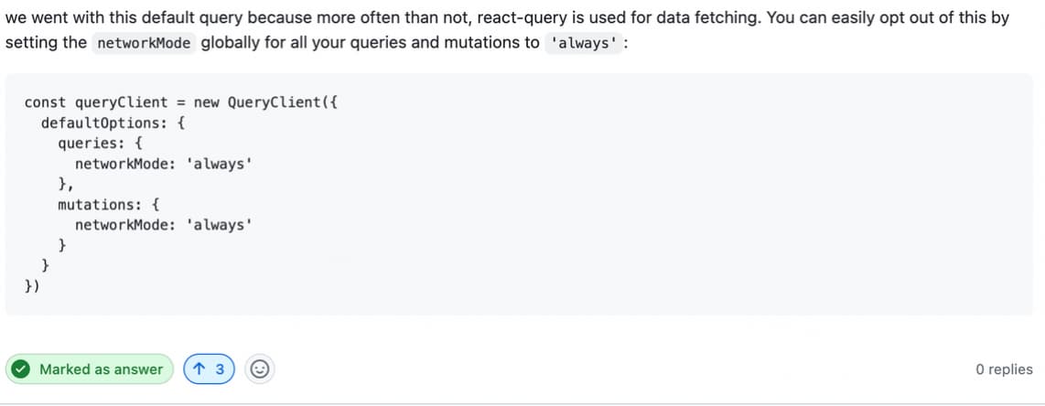Open the emoji reaction picker smiley

click(x=260, y=369)
